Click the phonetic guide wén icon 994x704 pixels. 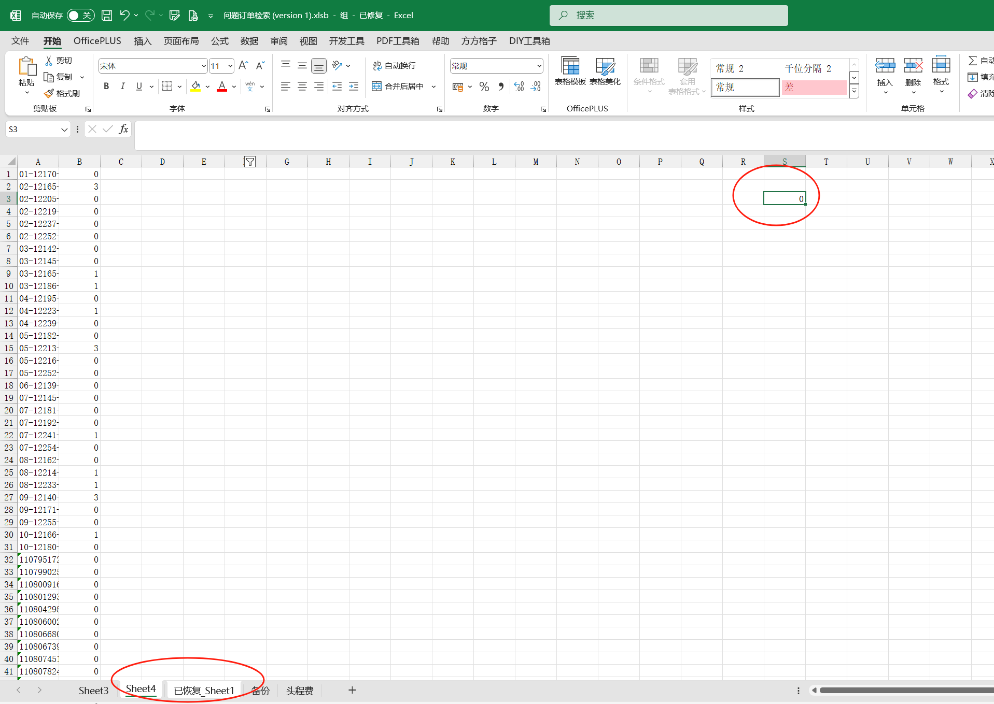250,87
